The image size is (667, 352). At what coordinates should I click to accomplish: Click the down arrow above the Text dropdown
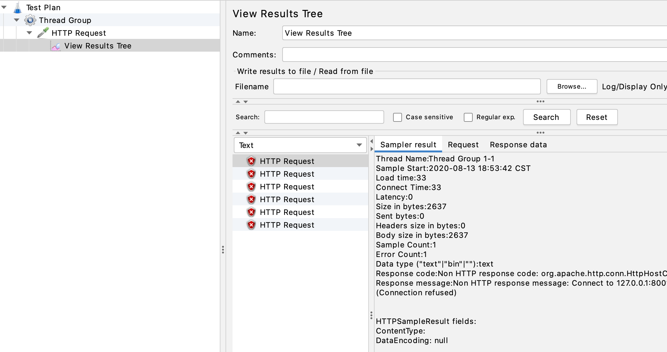pyautogui.click(x=246, y=133)
